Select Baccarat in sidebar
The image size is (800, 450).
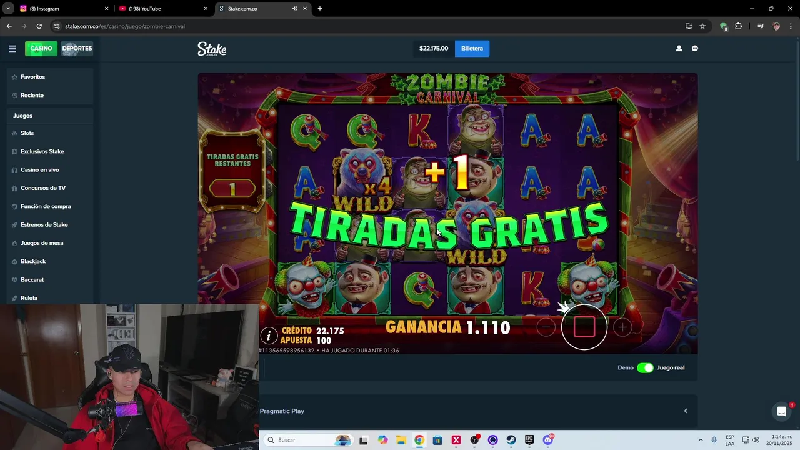[x=50, y=279]
